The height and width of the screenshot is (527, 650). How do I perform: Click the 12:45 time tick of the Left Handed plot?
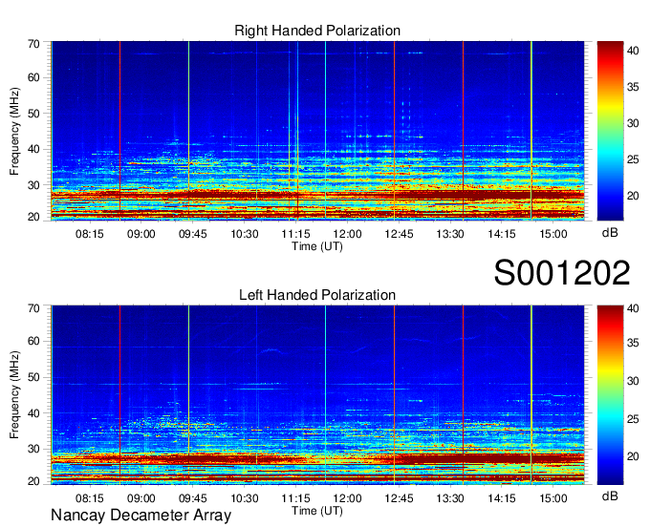(x=399, y=498)
